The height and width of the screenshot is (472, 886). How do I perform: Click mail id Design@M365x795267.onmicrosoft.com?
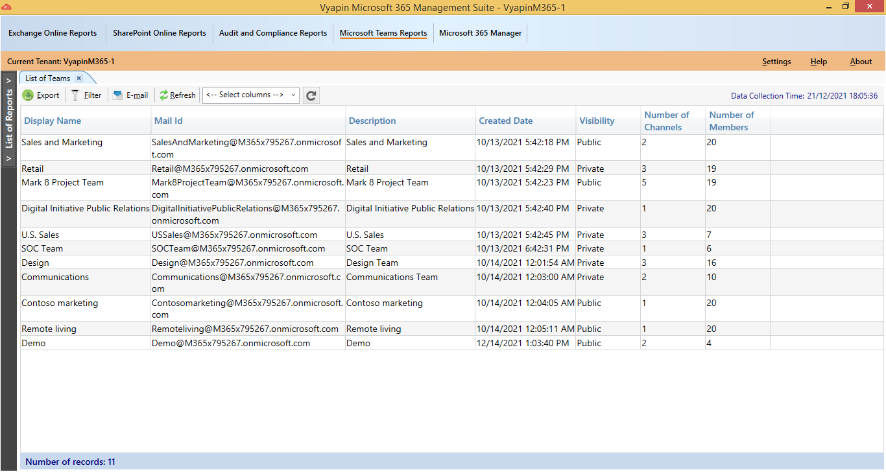(x=232, y=263)
